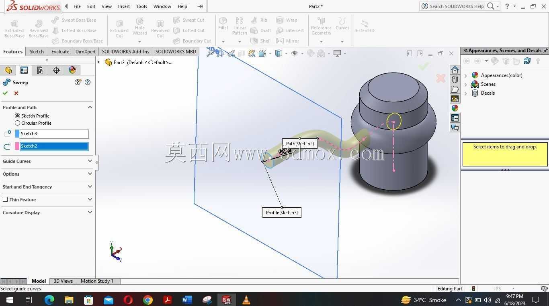
Task: Open the PropertyManager tab icon
Action: (24, 70)
